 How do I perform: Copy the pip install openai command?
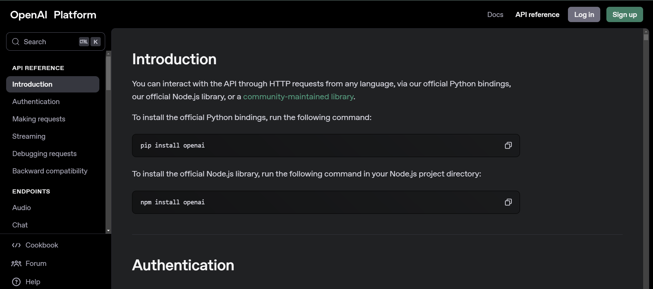(x=508, y=146)
